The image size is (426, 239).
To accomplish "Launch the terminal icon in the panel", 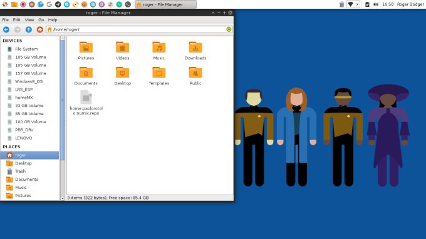I will tap(128, 4).
